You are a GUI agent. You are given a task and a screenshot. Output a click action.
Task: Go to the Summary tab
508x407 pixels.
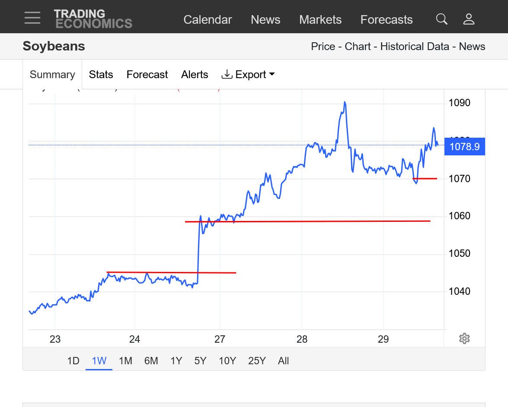point(52,75)
